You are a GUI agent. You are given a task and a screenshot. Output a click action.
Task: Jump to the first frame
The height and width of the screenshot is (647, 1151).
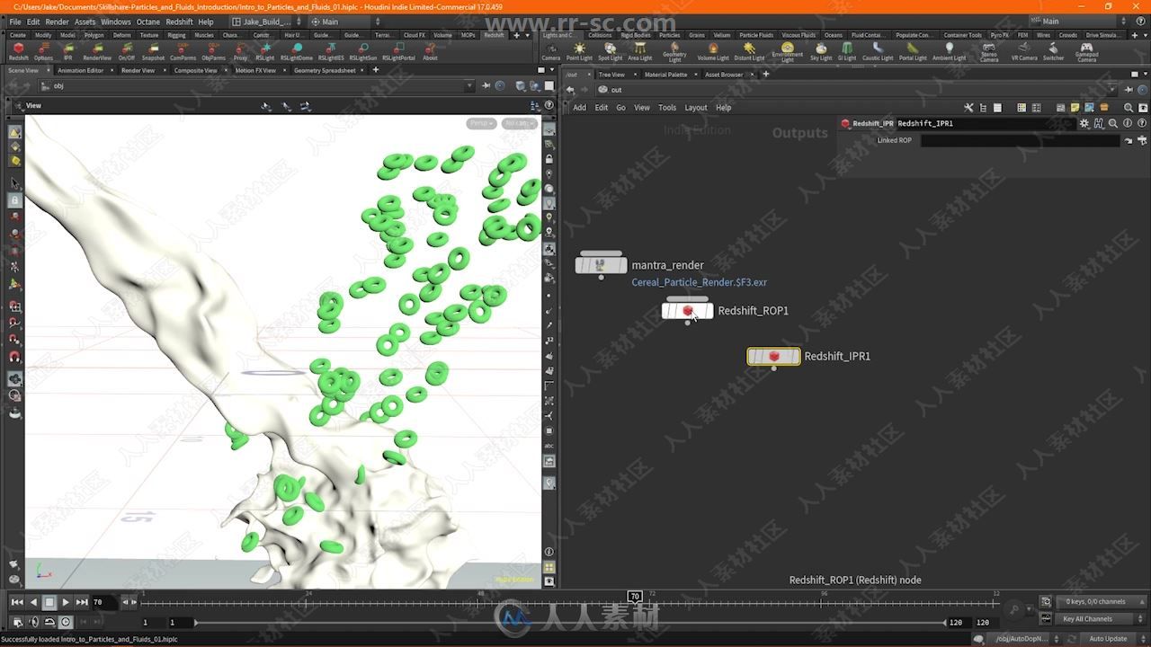[17, 602]
